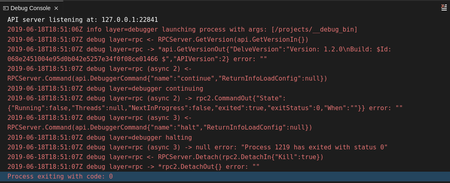
Task: Select the RPCServer.GetVersion log line
Action: pyautogui.click(x=158, y=39)
